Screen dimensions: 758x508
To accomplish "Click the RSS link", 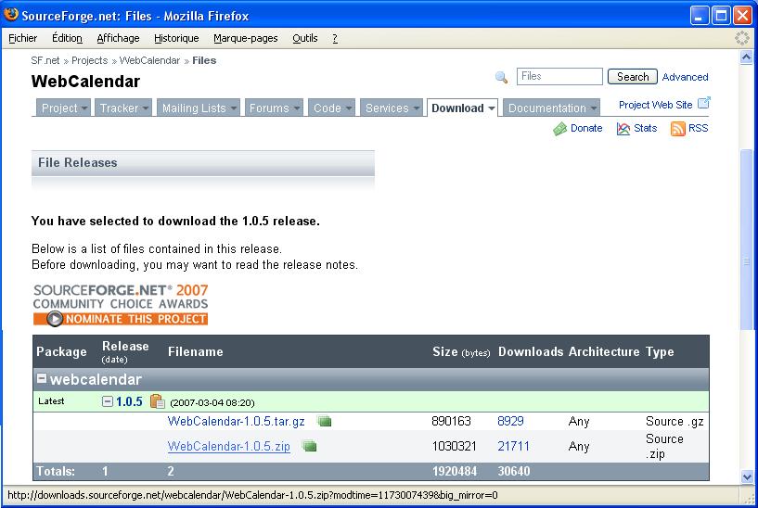I will [698, 128].
